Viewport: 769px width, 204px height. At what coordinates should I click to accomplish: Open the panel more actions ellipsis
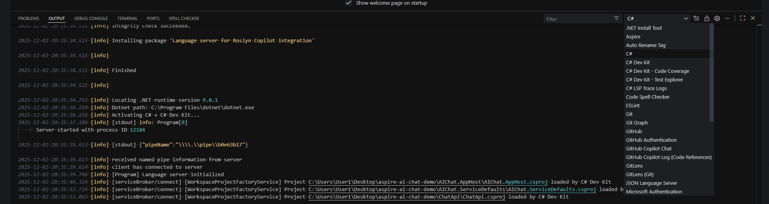pos(727,18)
